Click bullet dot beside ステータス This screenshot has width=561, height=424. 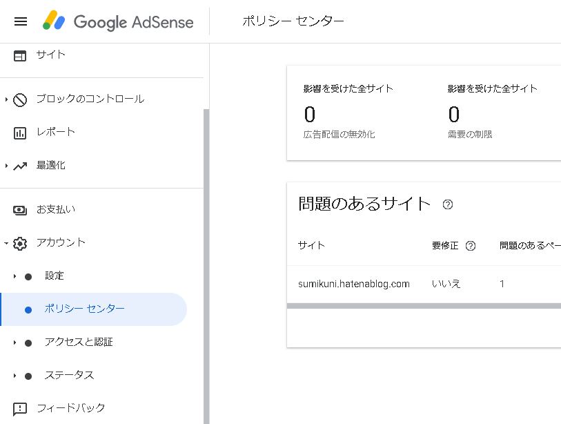pyautogui.click(x=28, y=376)
